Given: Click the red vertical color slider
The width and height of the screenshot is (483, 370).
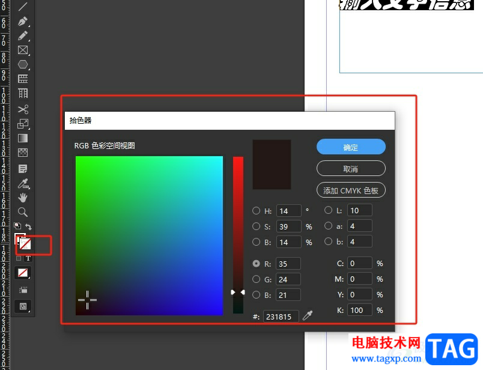Looking at the screenshot, I should [238, 235].
